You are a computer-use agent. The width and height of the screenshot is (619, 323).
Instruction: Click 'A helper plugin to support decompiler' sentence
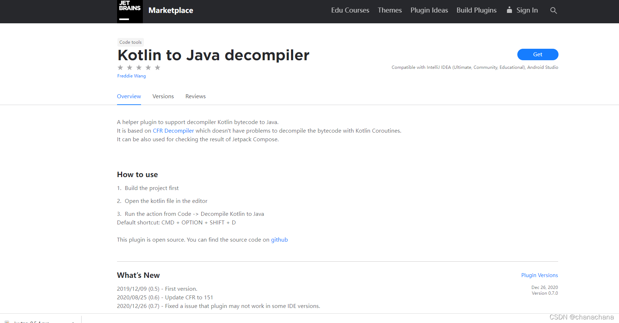[198, 122]
